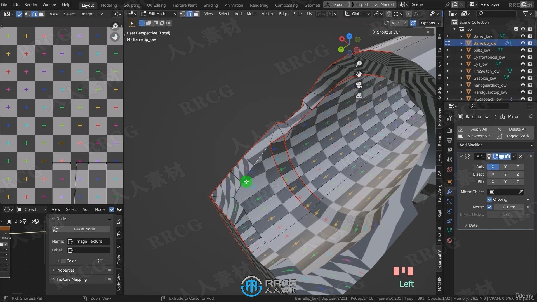The width and height of the screenshot is (537, 302).
Task: Click the Global orientation dropdown
Action: (x=360, y=14)
